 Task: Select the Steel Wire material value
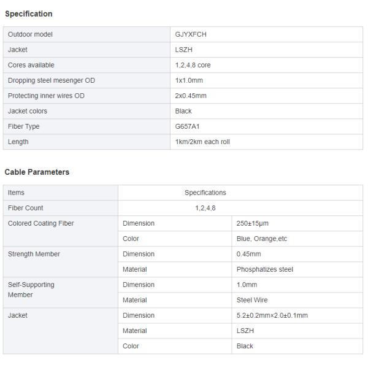click(252, 300)
